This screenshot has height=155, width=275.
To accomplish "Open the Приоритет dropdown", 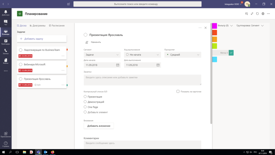I will [x=183, y=55].
